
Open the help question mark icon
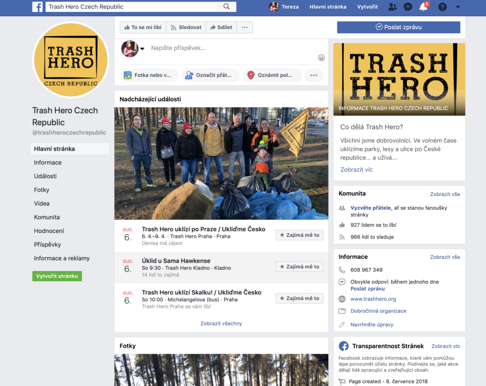(442, 7)
